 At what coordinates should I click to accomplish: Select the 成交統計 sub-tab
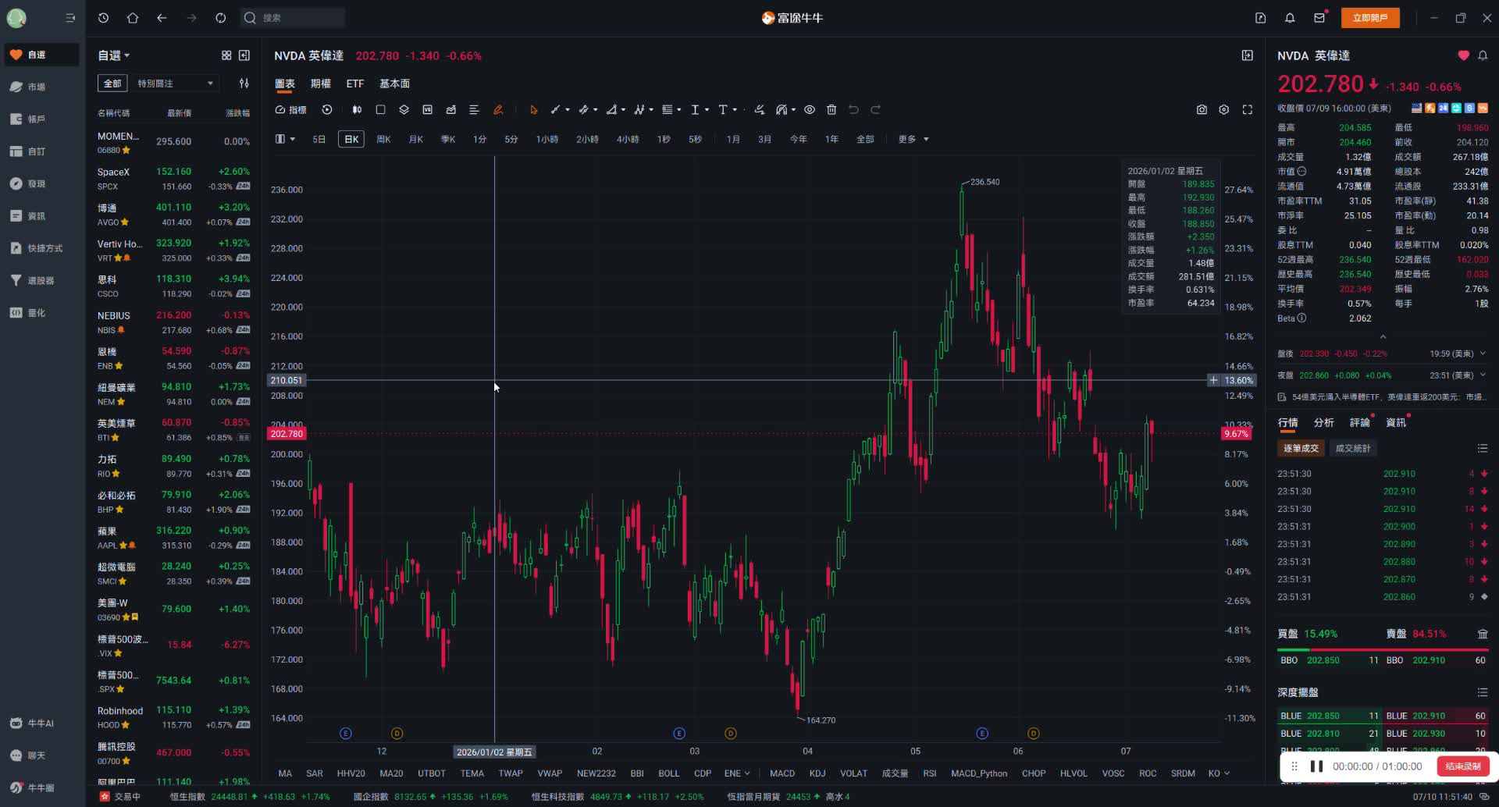tap(1353, 448)
